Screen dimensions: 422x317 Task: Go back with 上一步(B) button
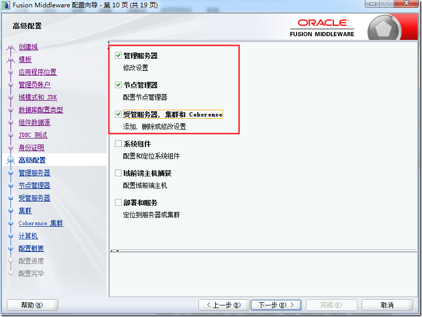coord(224,305)
